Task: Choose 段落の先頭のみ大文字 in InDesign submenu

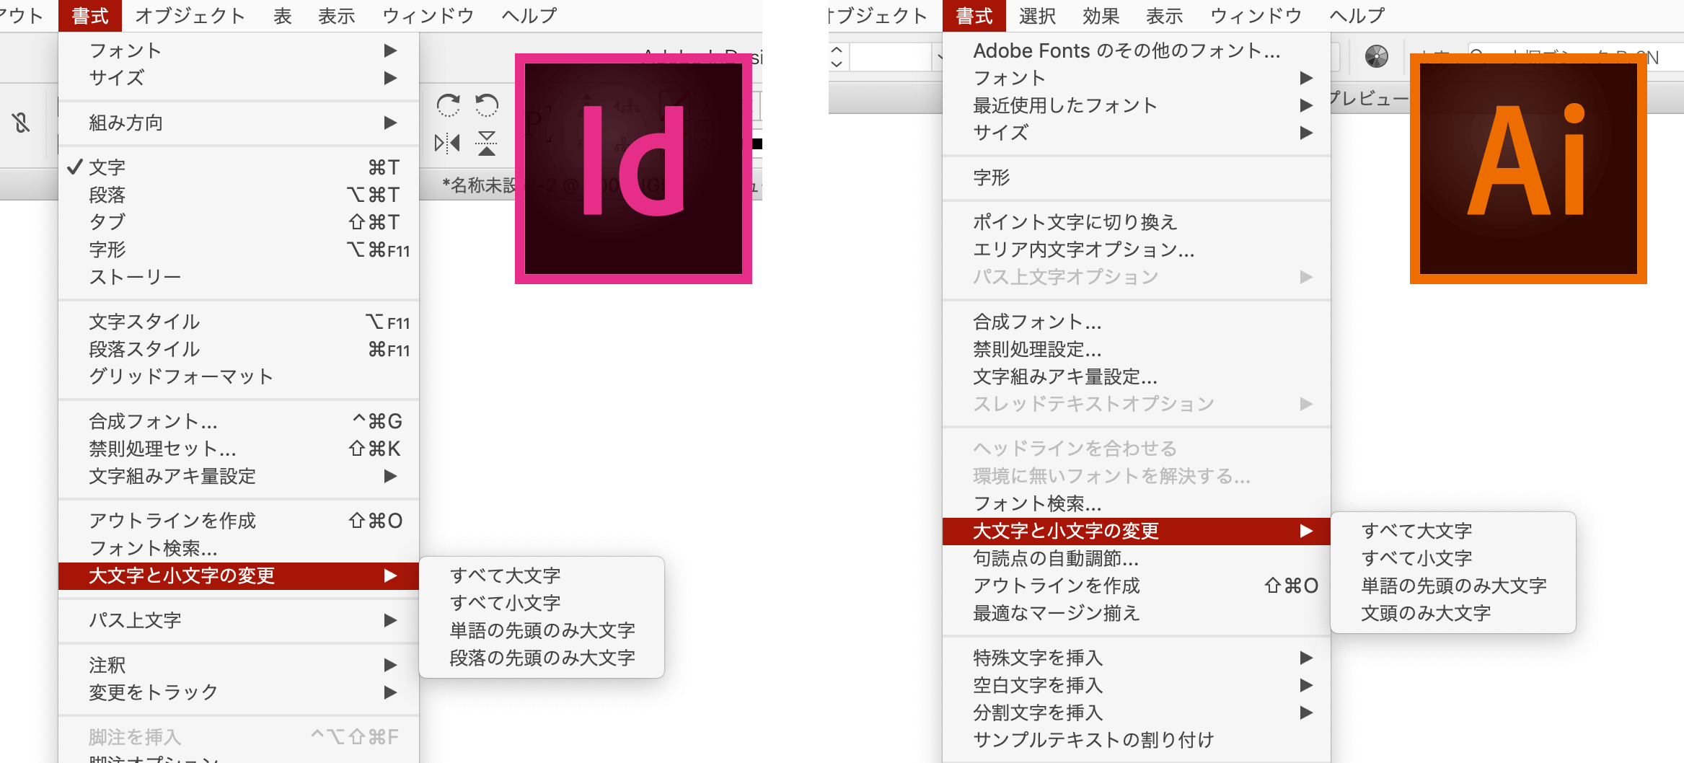Action: click(542, 658)
